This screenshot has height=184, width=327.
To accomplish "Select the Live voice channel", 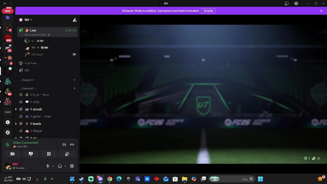I will coord(48,32).
